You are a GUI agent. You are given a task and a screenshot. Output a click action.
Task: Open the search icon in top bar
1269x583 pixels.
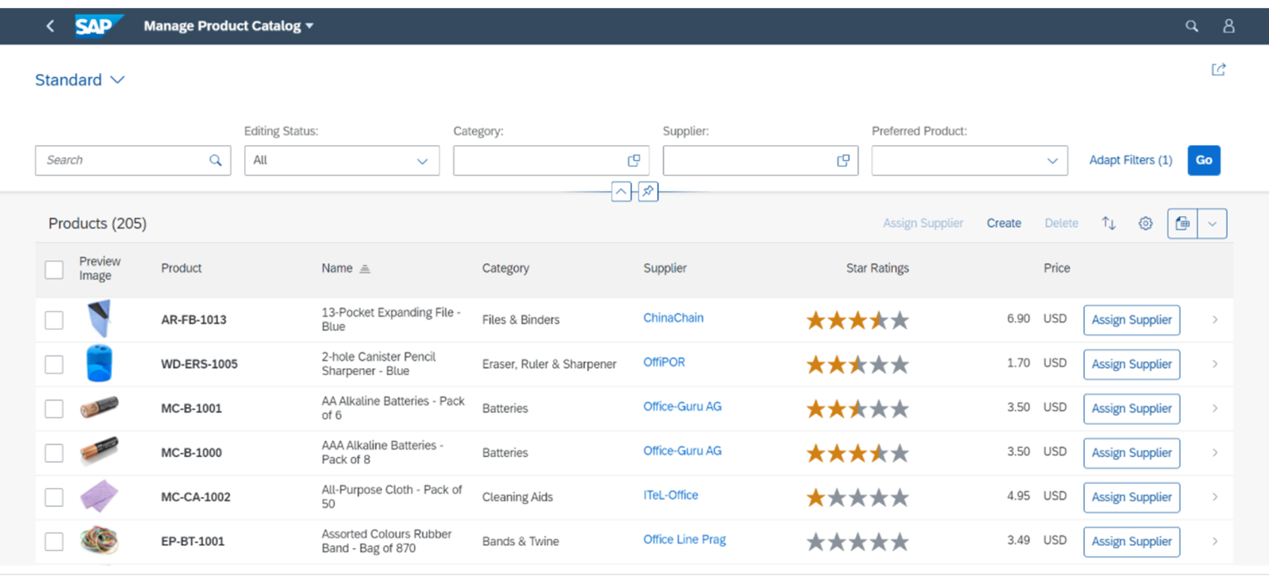pos(1191,26)
